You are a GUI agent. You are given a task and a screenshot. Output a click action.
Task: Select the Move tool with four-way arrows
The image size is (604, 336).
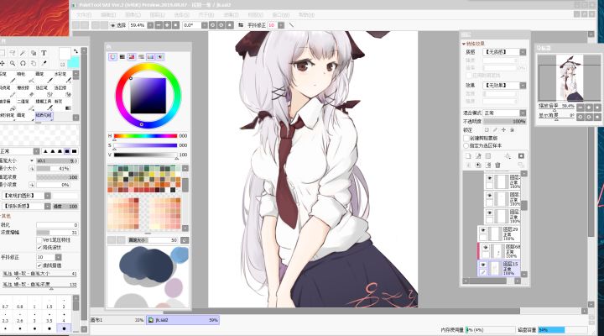3,63
